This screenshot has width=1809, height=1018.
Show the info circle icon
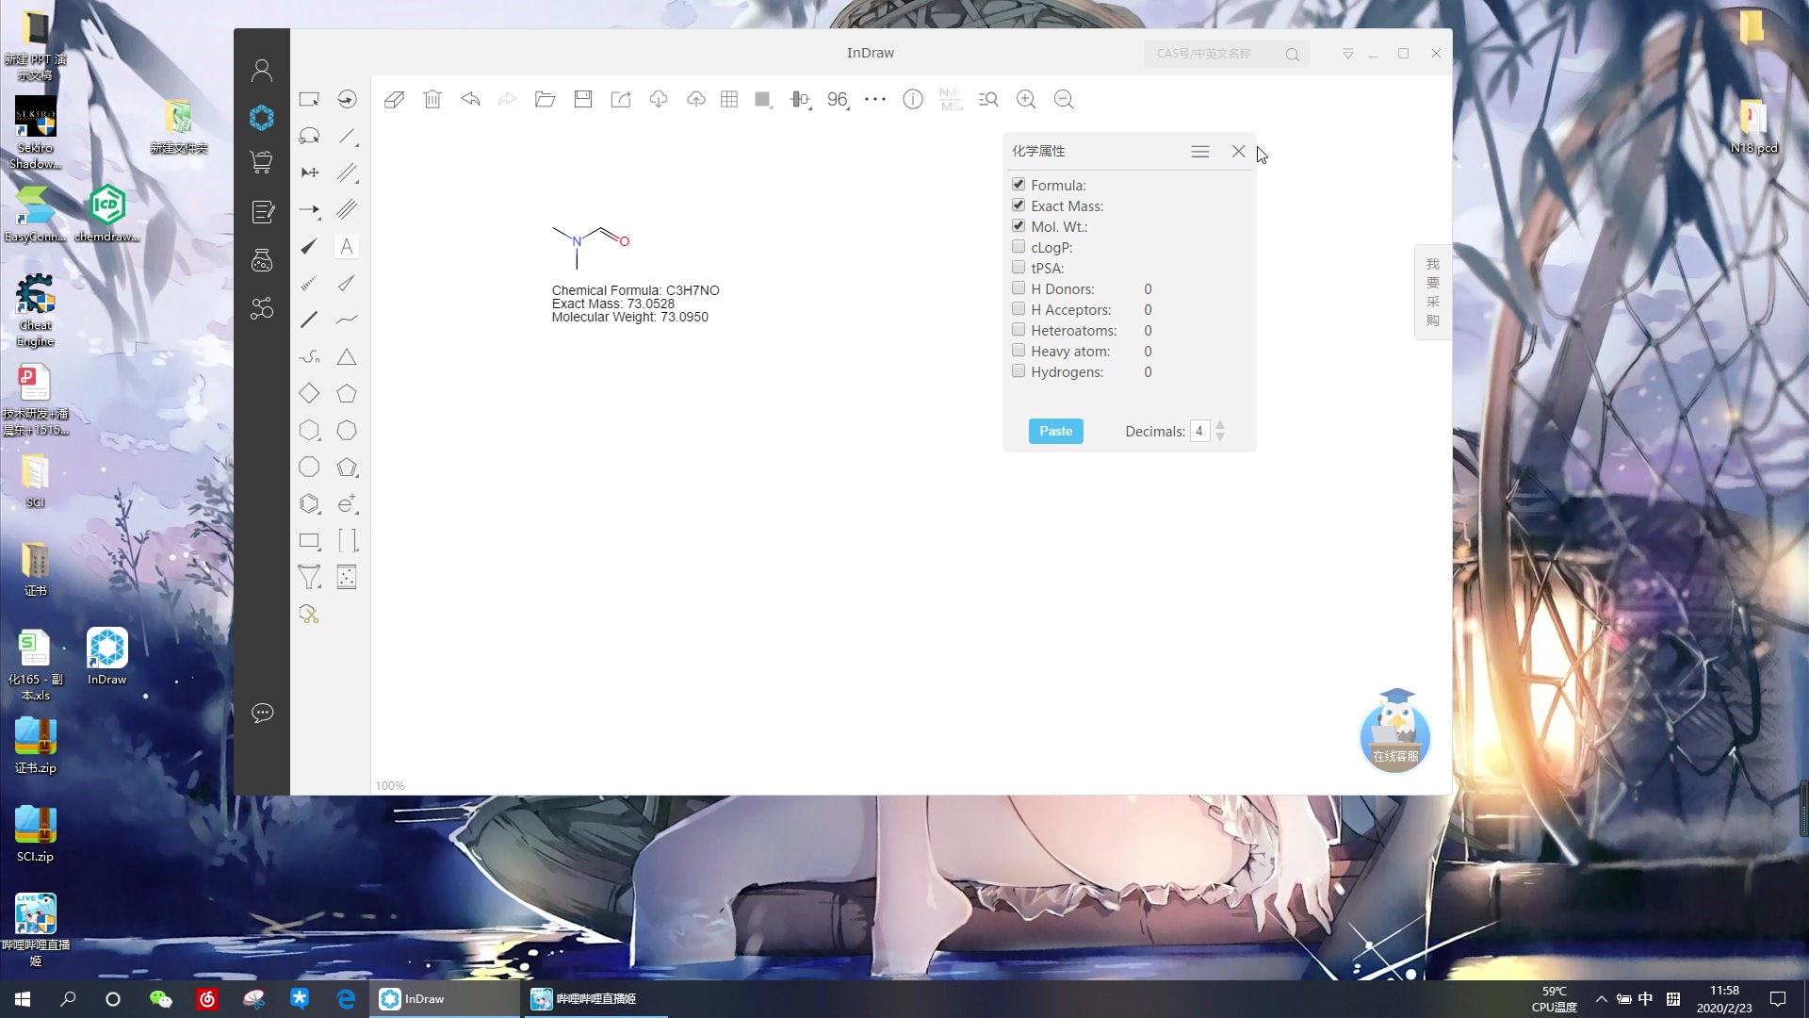[913, 99]
